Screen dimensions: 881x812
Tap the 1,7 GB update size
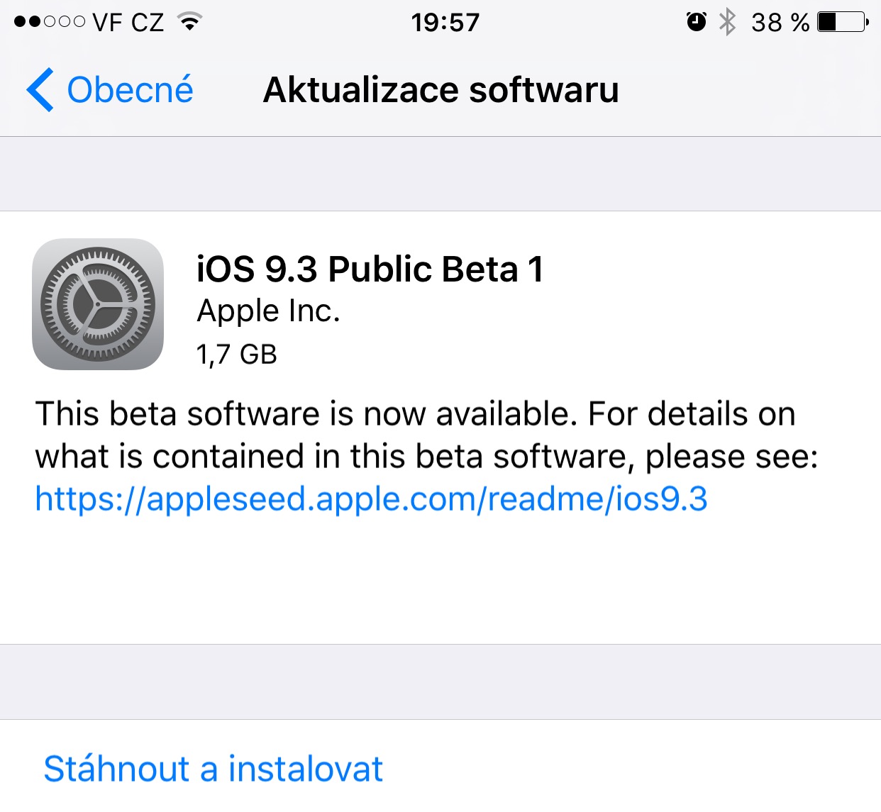236,354
